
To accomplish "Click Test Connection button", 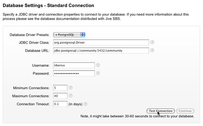I will point(161,111).
